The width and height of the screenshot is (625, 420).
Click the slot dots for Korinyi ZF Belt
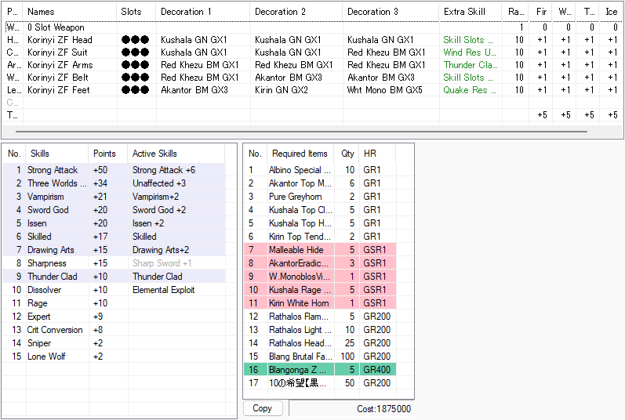[x=135, y=78]
